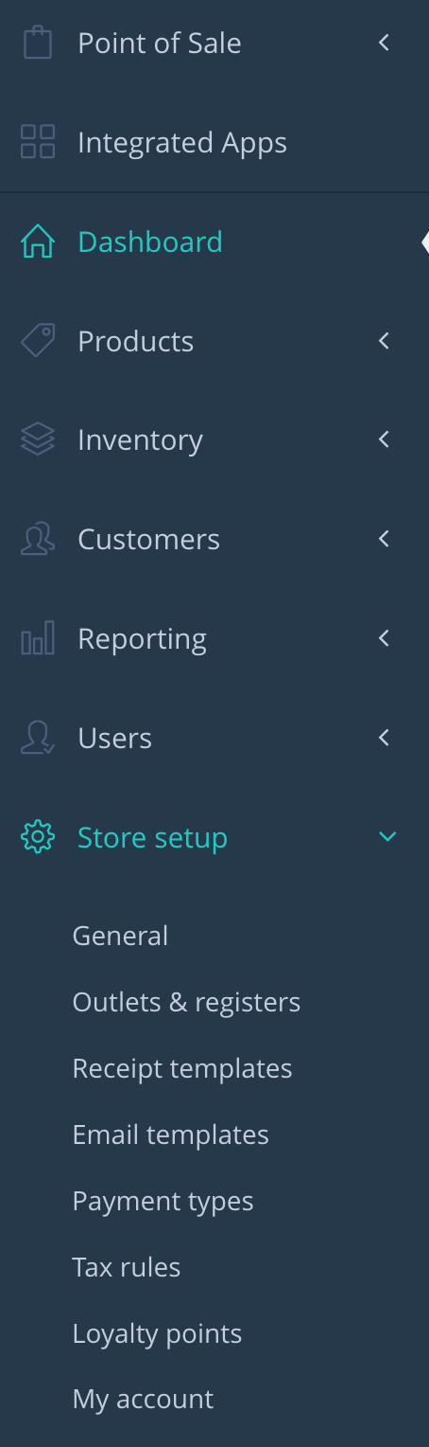Open the General settings page
This screenshot has height=1447, width=429.
(120, 936)
